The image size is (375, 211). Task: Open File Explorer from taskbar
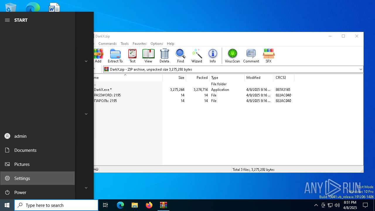click(x=134, y=205)
